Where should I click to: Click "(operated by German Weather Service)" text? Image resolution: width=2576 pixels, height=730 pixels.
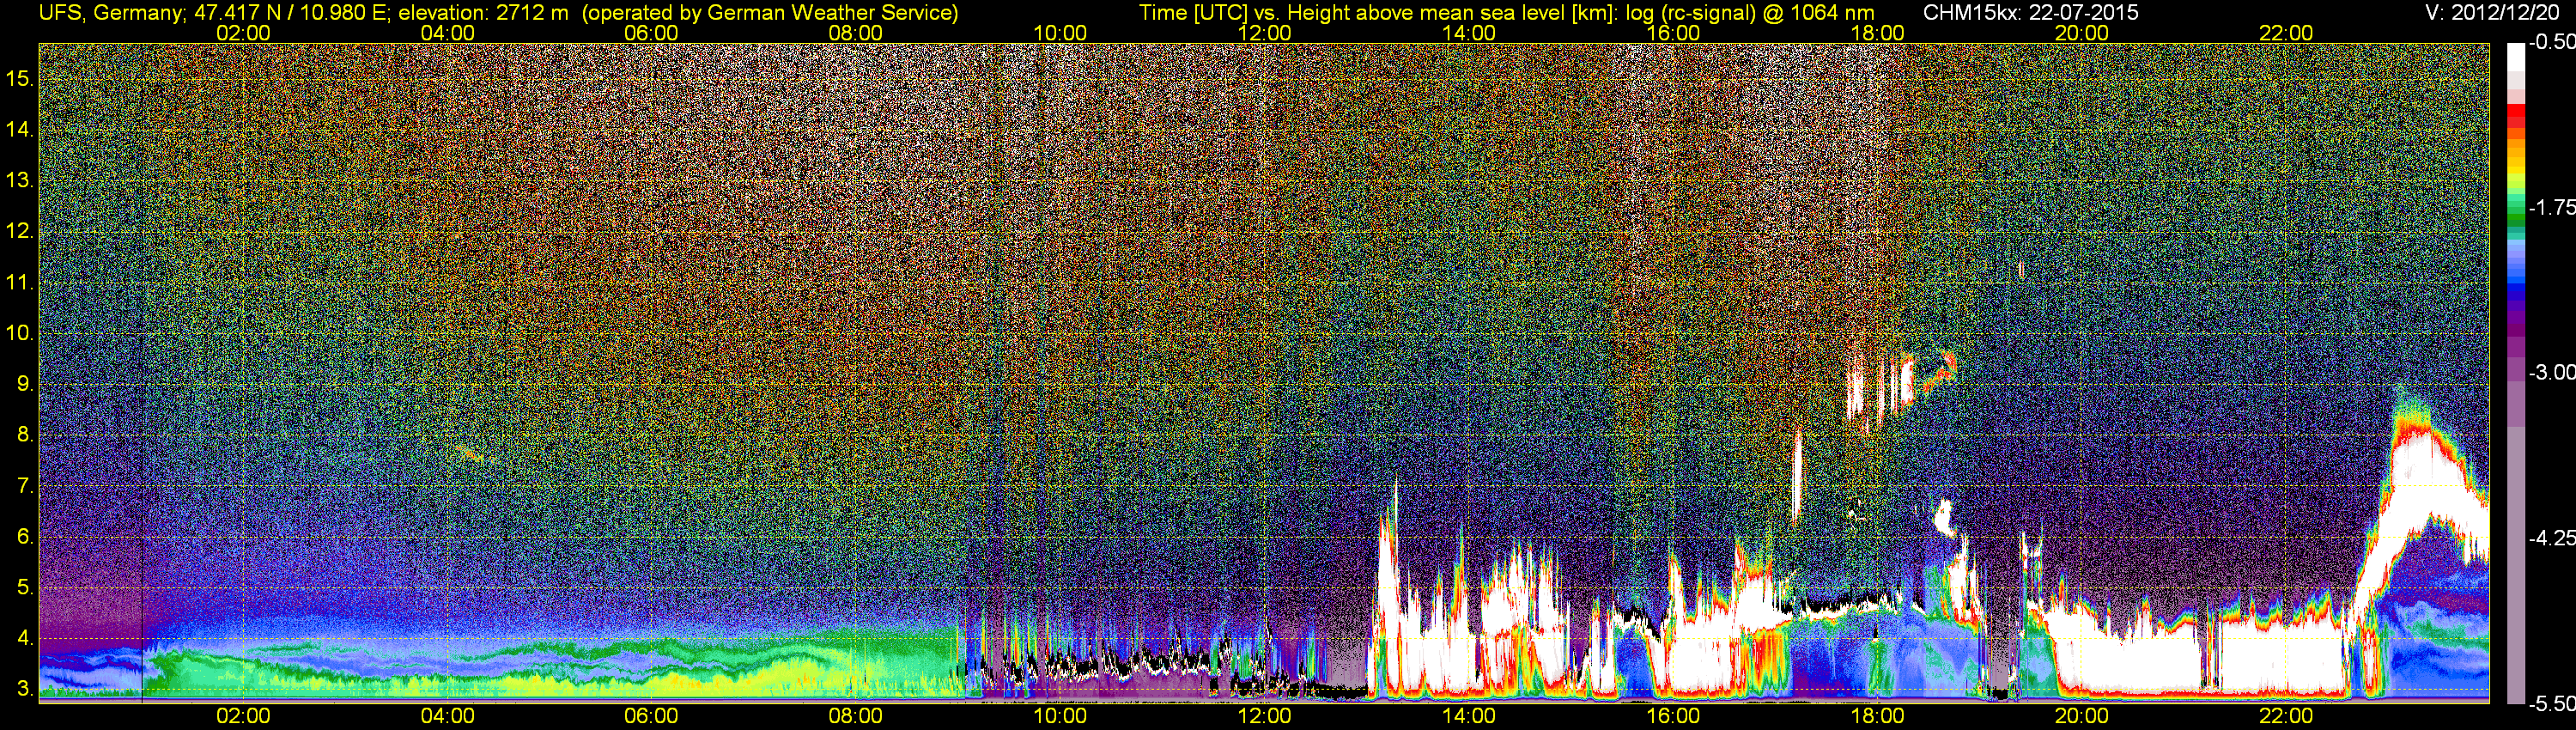click(769, 12)
